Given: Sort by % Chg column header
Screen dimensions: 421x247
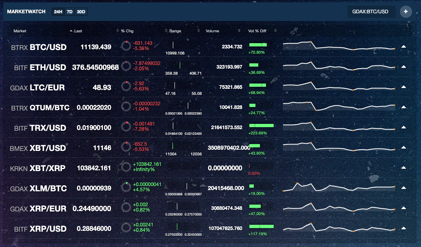Looking at the screenshot, I should pyautogui.click(x=127, y=31).
